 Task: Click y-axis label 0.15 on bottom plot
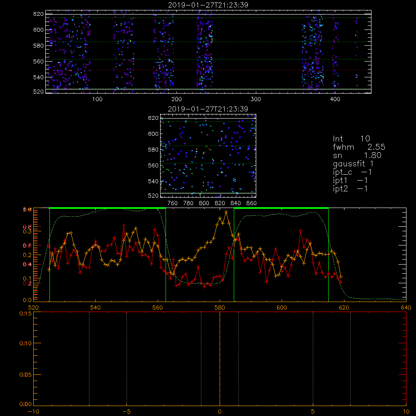tap(25, 314)
